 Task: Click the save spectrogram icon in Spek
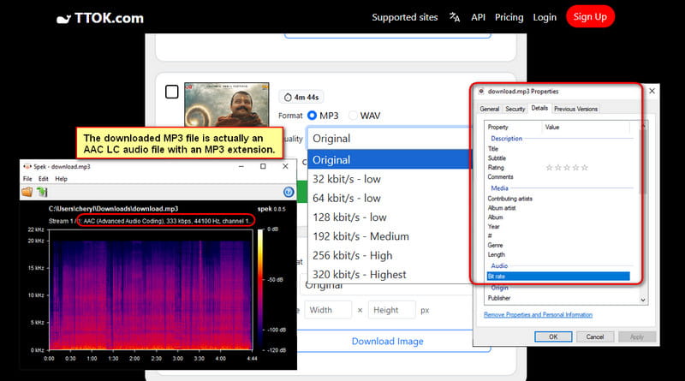(42, 192)
